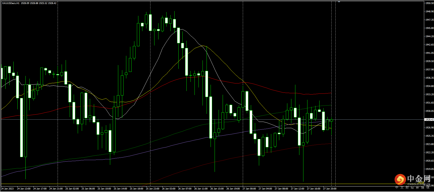This screenshot has height=192, width=434.
Task: Click the 26 Jan 07:00 time label
Action: 185,189
